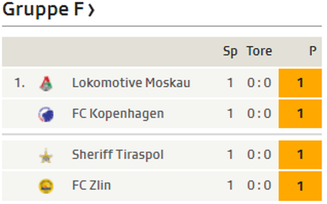Open the Lokomotive Moskau team link

click(131, 83)
